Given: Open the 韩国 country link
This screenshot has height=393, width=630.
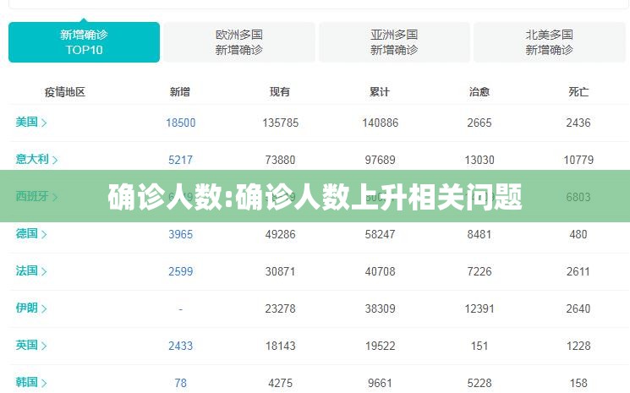Looking at the screenshot, I should click(x=26, y=382).
